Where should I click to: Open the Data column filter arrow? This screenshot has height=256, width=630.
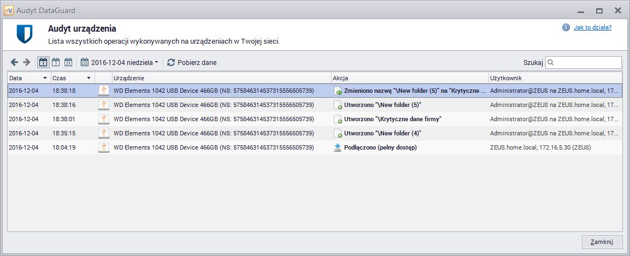click(x=45, y=78)
